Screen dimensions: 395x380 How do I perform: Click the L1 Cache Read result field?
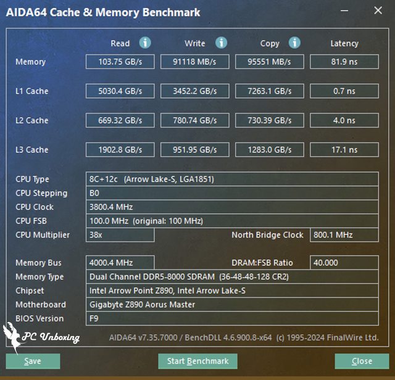pos(120,91)
